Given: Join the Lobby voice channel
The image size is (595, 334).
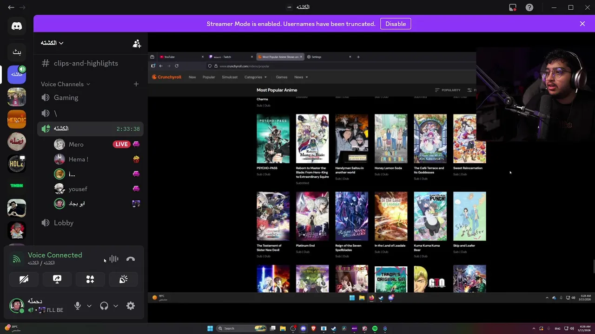Looking at the screenshot, I should 90,223.
